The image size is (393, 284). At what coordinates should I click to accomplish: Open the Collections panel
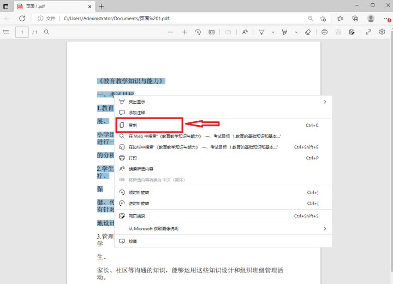pos(355,19)
